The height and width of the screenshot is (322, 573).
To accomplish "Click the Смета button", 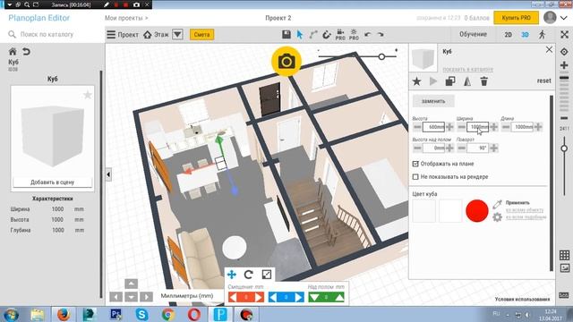I will [x=201, y=35].
